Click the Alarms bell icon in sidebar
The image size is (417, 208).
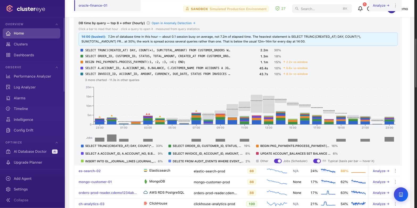[8, 98]
